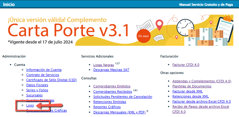Open Plantillas de Documentos
This screenshot has height=117, width=239.
coord(192,86)
